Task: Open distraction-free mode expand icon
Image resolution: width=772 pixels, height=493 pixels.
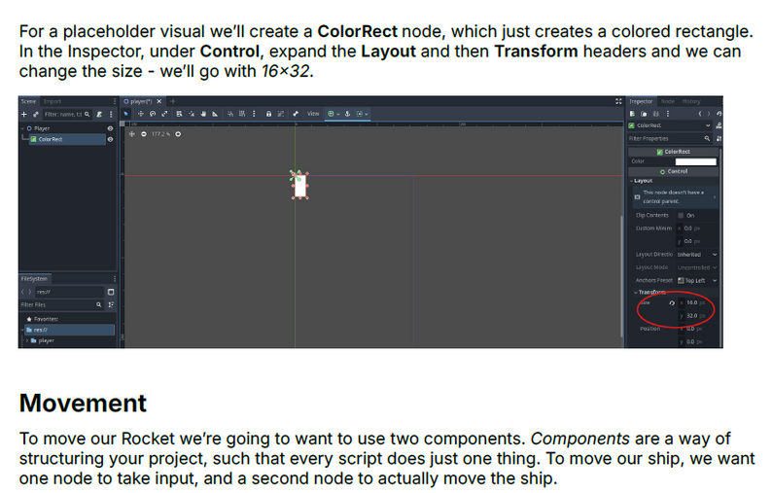Action: [x=618, y=101]
